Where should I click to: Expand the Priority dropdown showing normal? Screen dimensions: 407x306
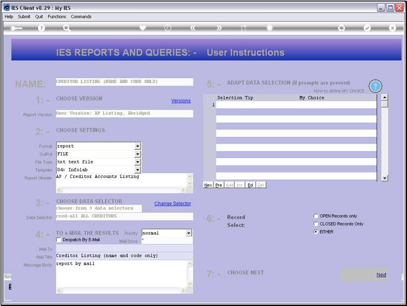(x=189, y=233)
